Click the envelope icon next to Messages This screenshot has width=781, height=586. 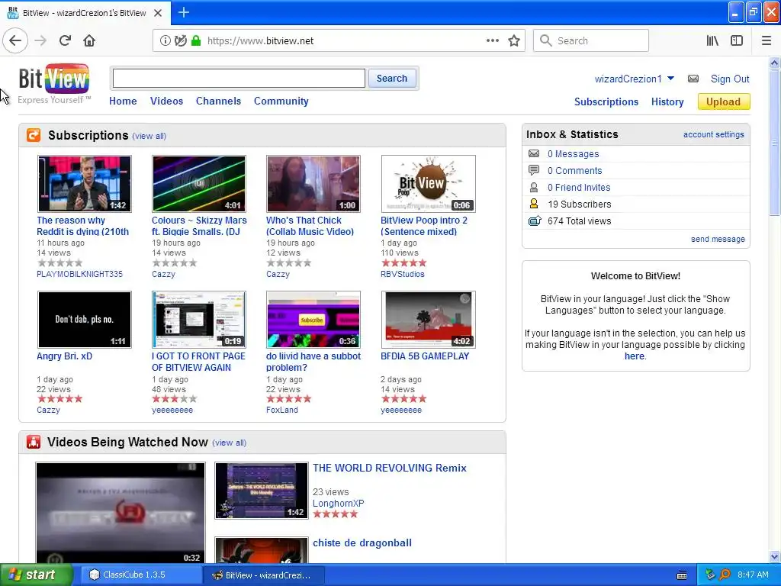(x=534, y=153)
